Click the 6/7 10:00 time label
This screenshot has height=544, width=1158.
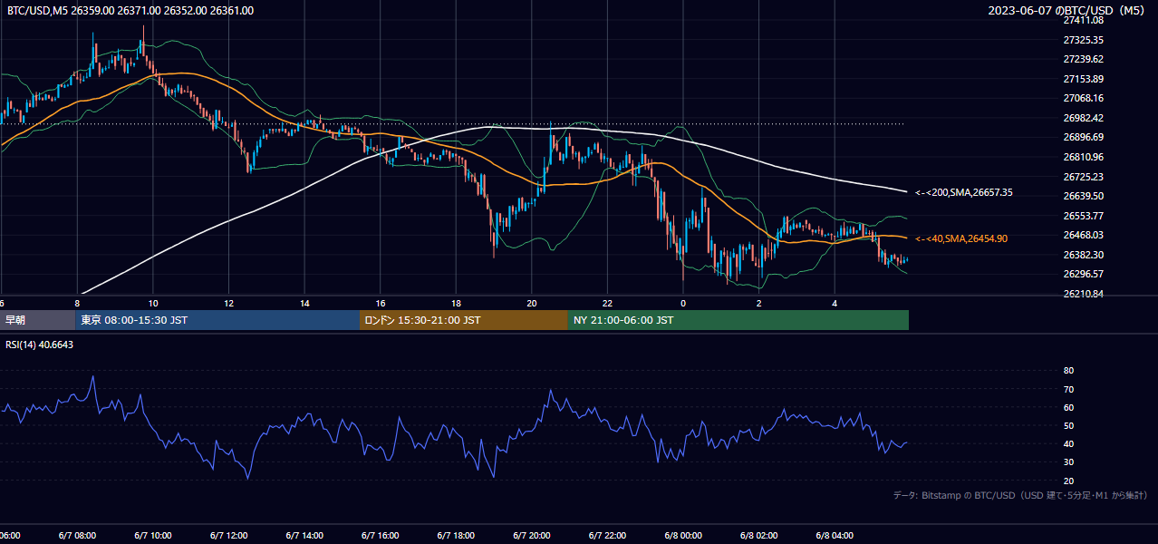[153, 536]
